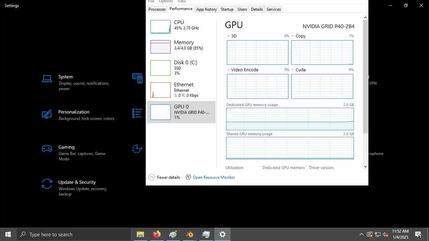The image size is (429, 241).
Task: Open File Explorer from the taskbar
Action: click(x=140, y=234)
